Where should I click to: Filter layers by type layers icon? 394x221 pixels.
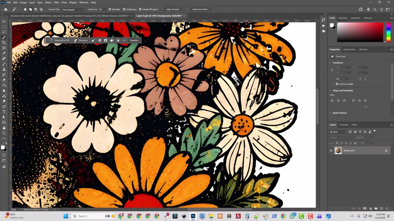pyautogui.click(x=360, y=132)
